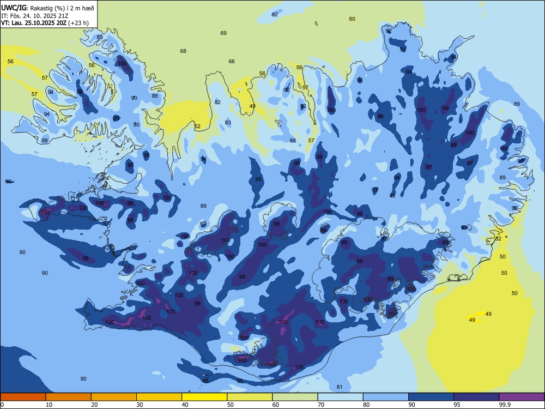This screenshot has height=409, width=545.
Task: Click the legend scale label 40
Action: point(185,405)
